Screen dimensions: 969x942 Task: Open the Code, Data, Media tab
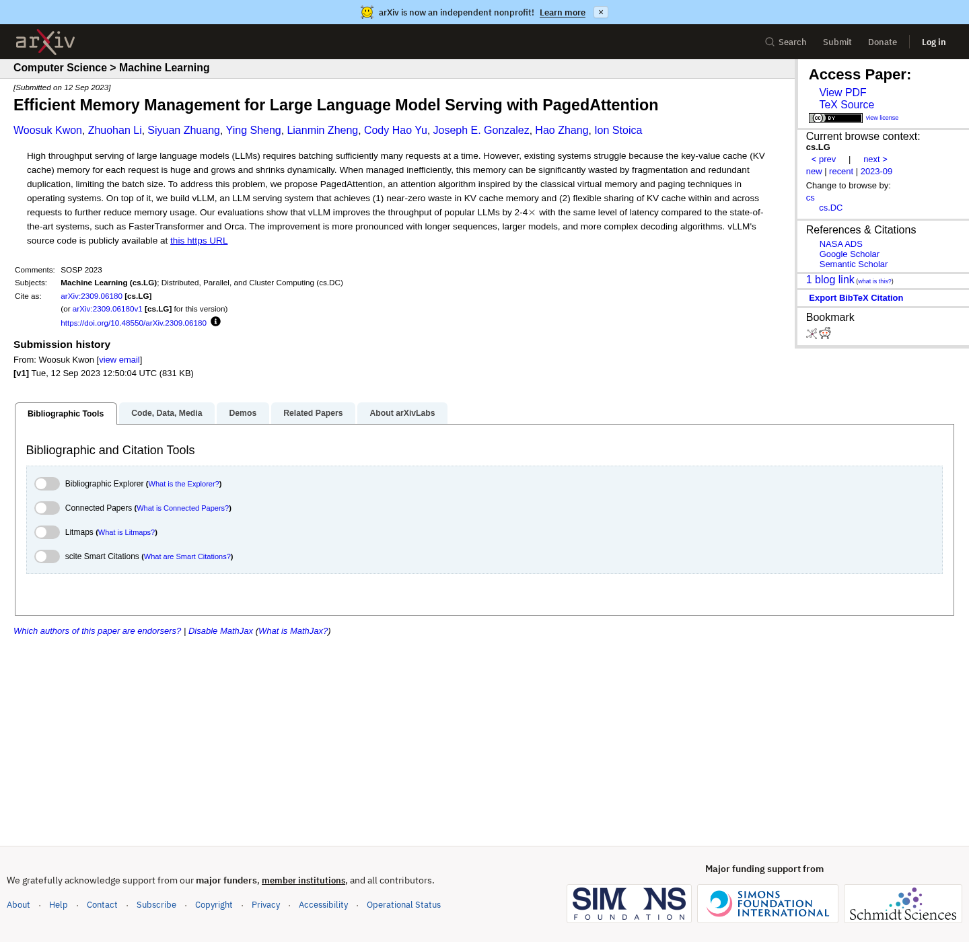click(167, 413)
